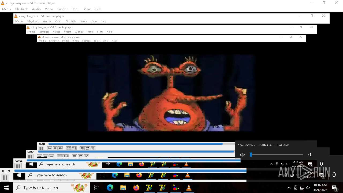The image size is (343, 193).
Task: Open Playback menu in the first nested VLC window
Action: 33,21
